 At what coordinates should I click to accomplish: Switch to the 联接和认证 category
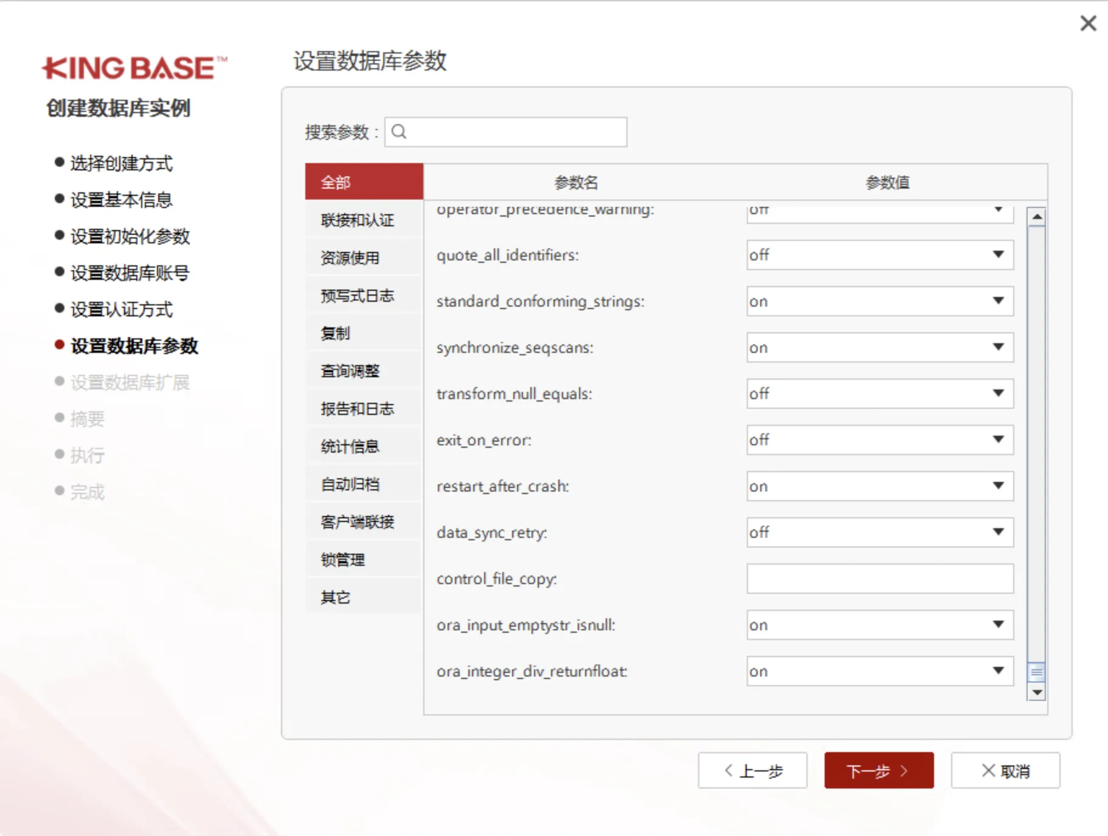(x=356, y=220)
